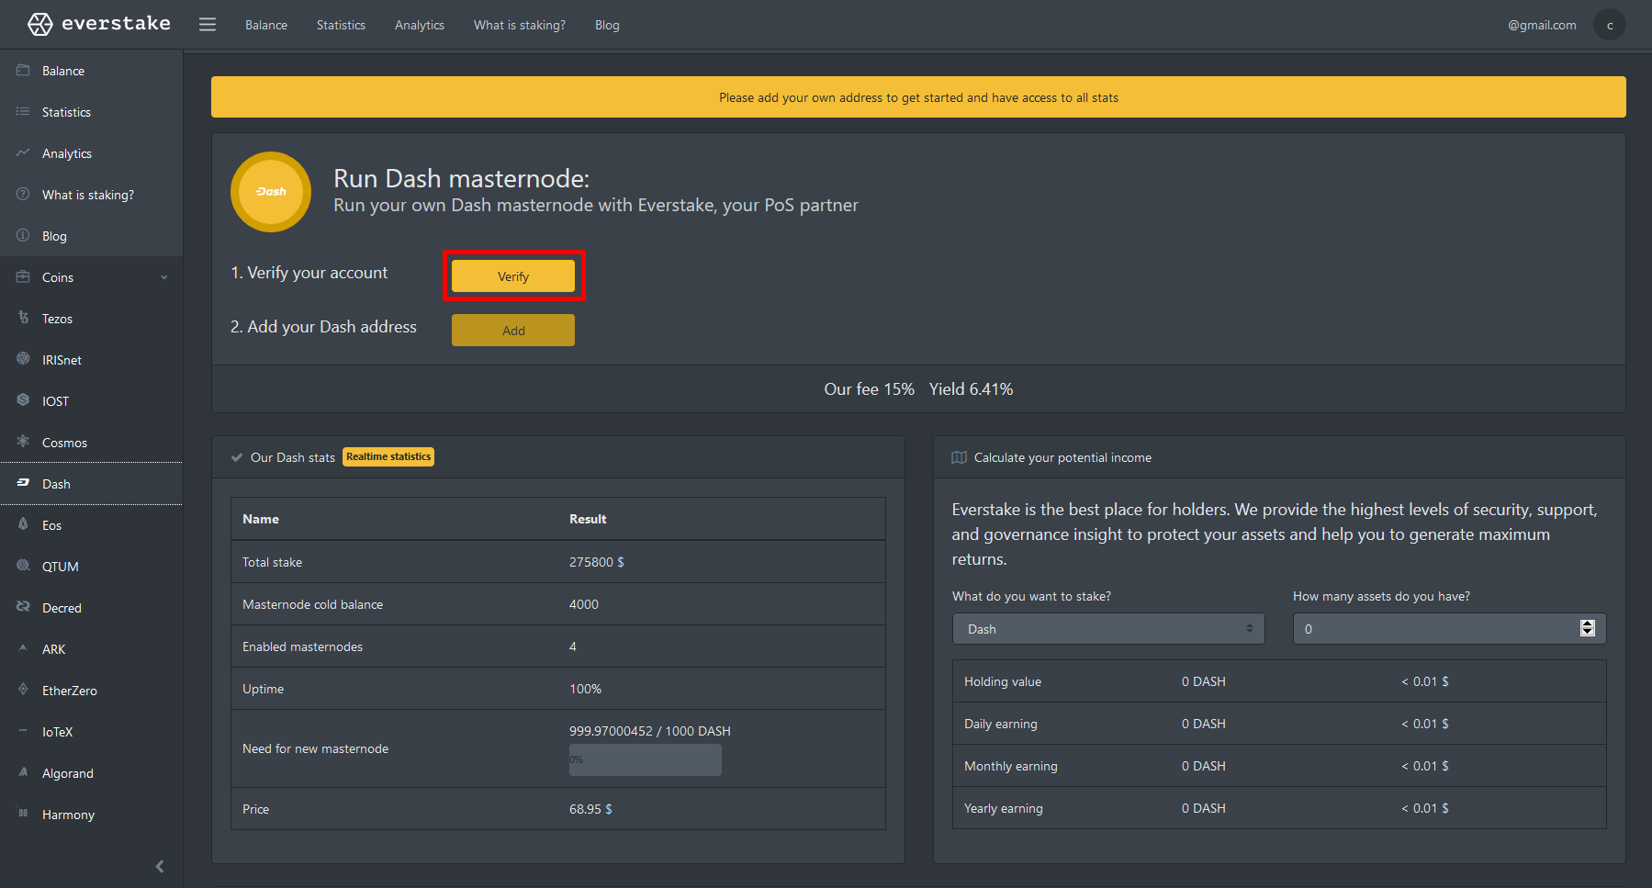Go to Analytics in the top navigation

(x=419, y=25)
